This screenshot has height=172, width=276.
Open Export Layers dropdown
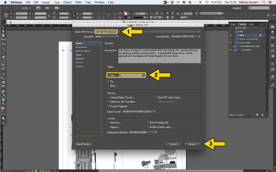click(139, 112)
